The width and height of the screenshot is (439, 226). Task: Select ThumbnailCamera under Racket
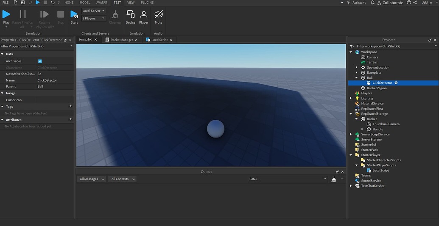[x=386, y=124]
